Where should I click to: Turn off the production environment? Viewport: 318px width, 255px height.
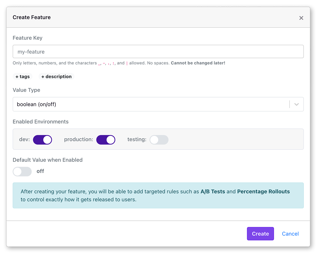106,140
